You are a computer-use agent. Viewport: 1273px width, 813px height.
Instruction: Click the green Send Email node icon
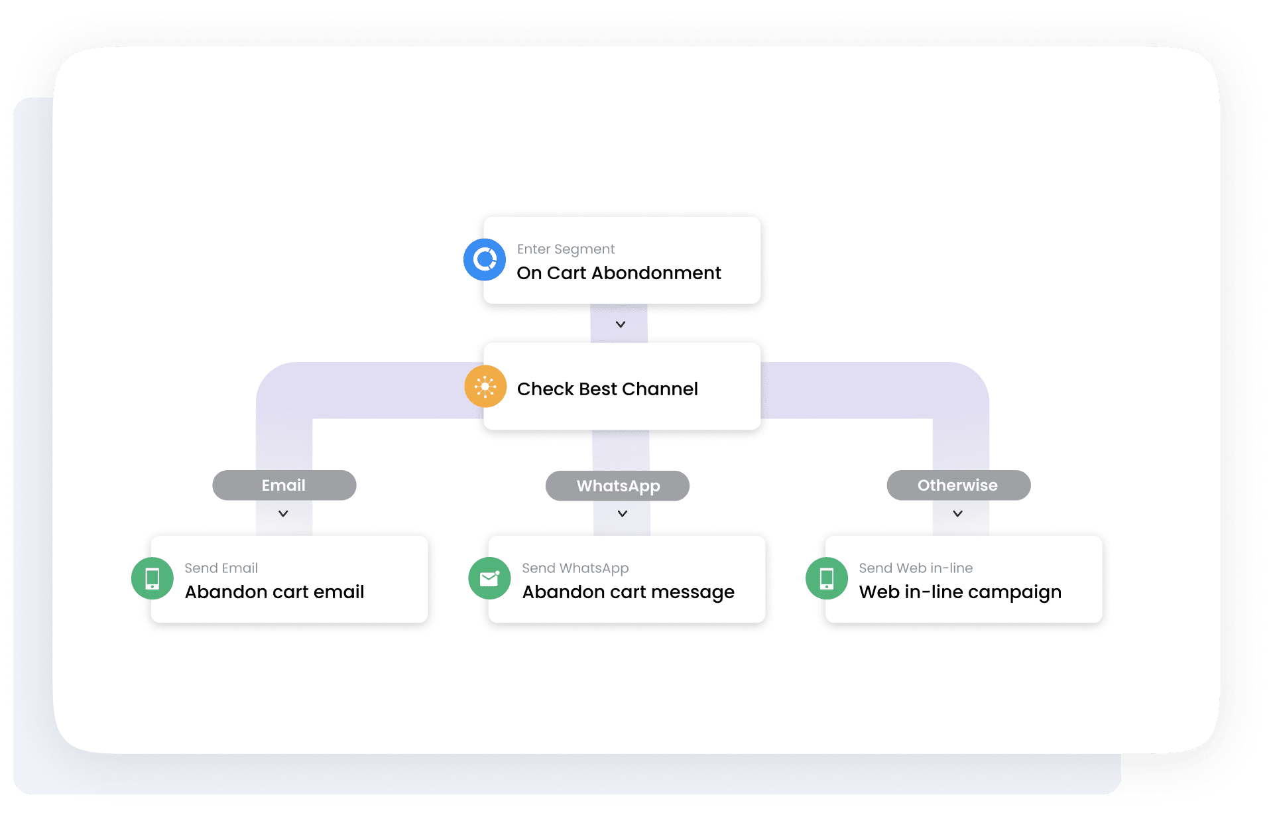click(x=152, y=578)
